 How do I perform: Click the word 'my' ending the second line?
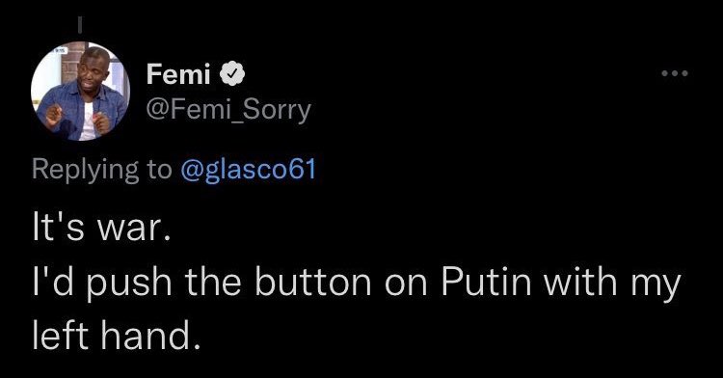[x=656, y=284]
